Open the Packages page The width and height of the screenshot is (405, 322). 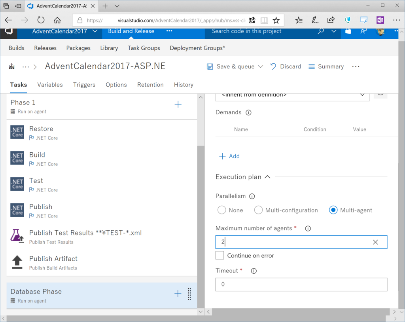tap(78, 48)
